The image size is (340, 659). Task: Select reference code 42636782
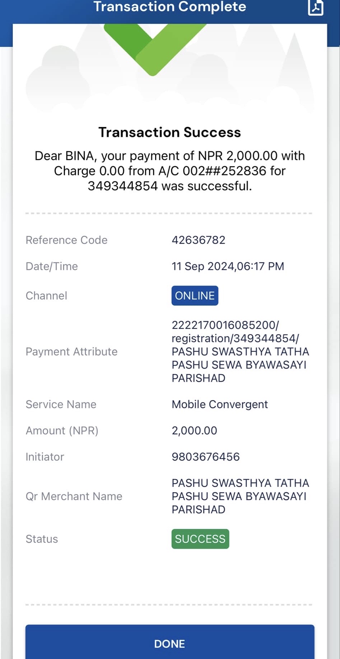199,240
